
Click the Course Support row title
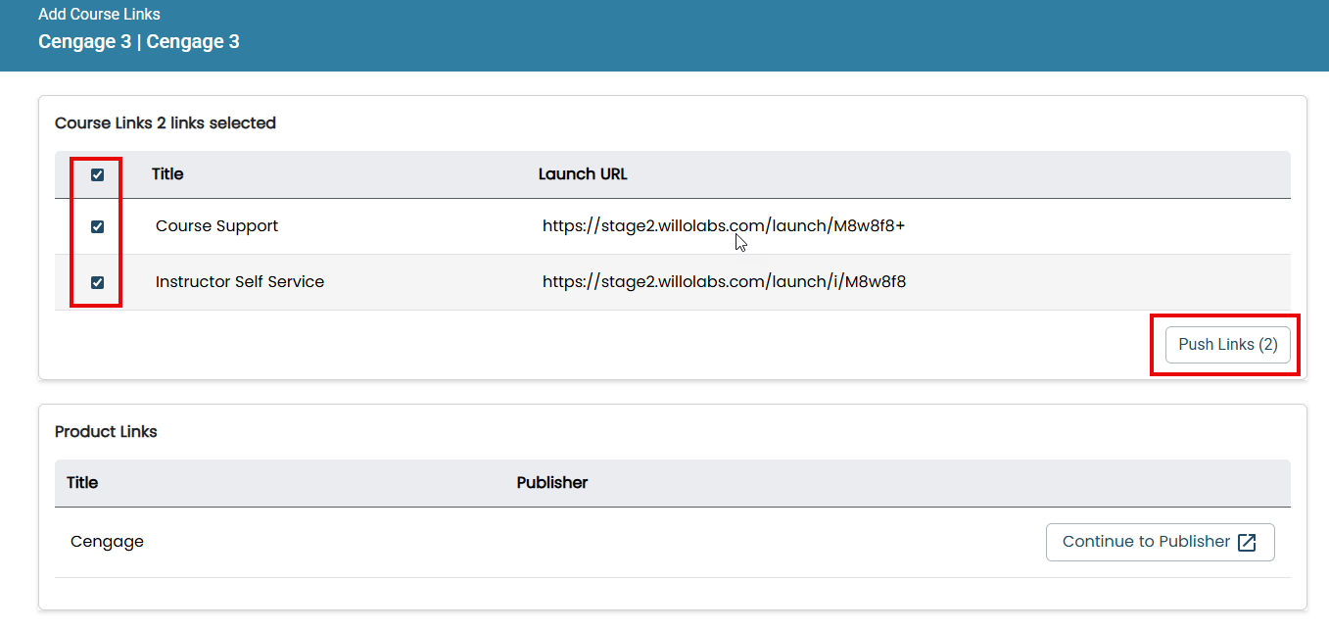[216, 225]
